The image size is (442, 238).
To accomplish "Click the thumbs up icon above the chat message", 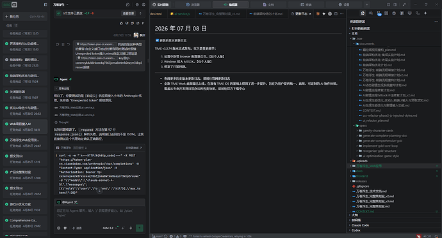I will pyautogui.click(x=122, y=24).
